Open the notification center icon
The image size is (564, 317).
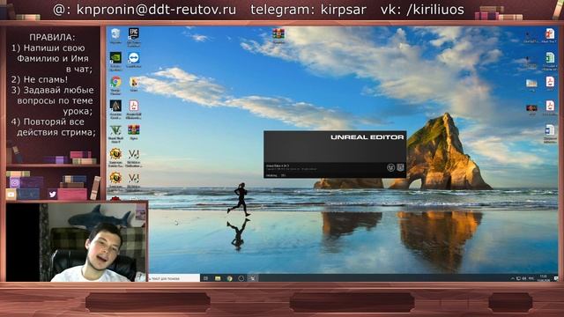556,278
